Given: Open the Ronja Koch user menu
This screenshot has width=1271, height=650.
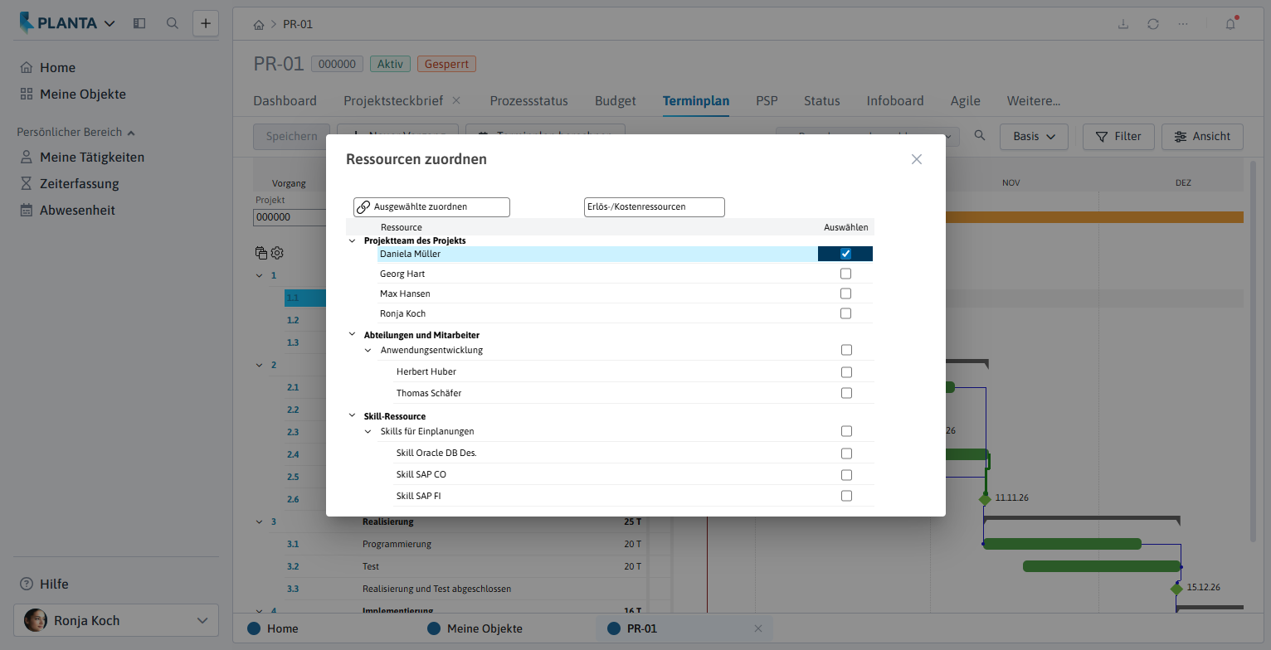Looking at the screenshot, I should (x=116, y=620).
